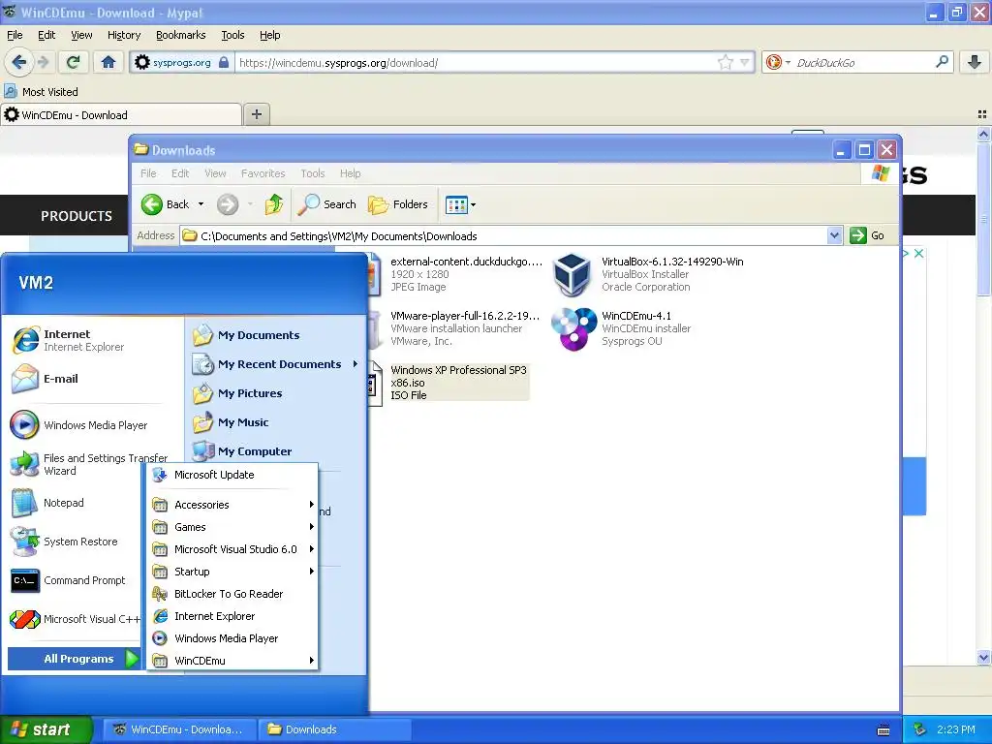Open a new tab with plus button

coord(256,114)
